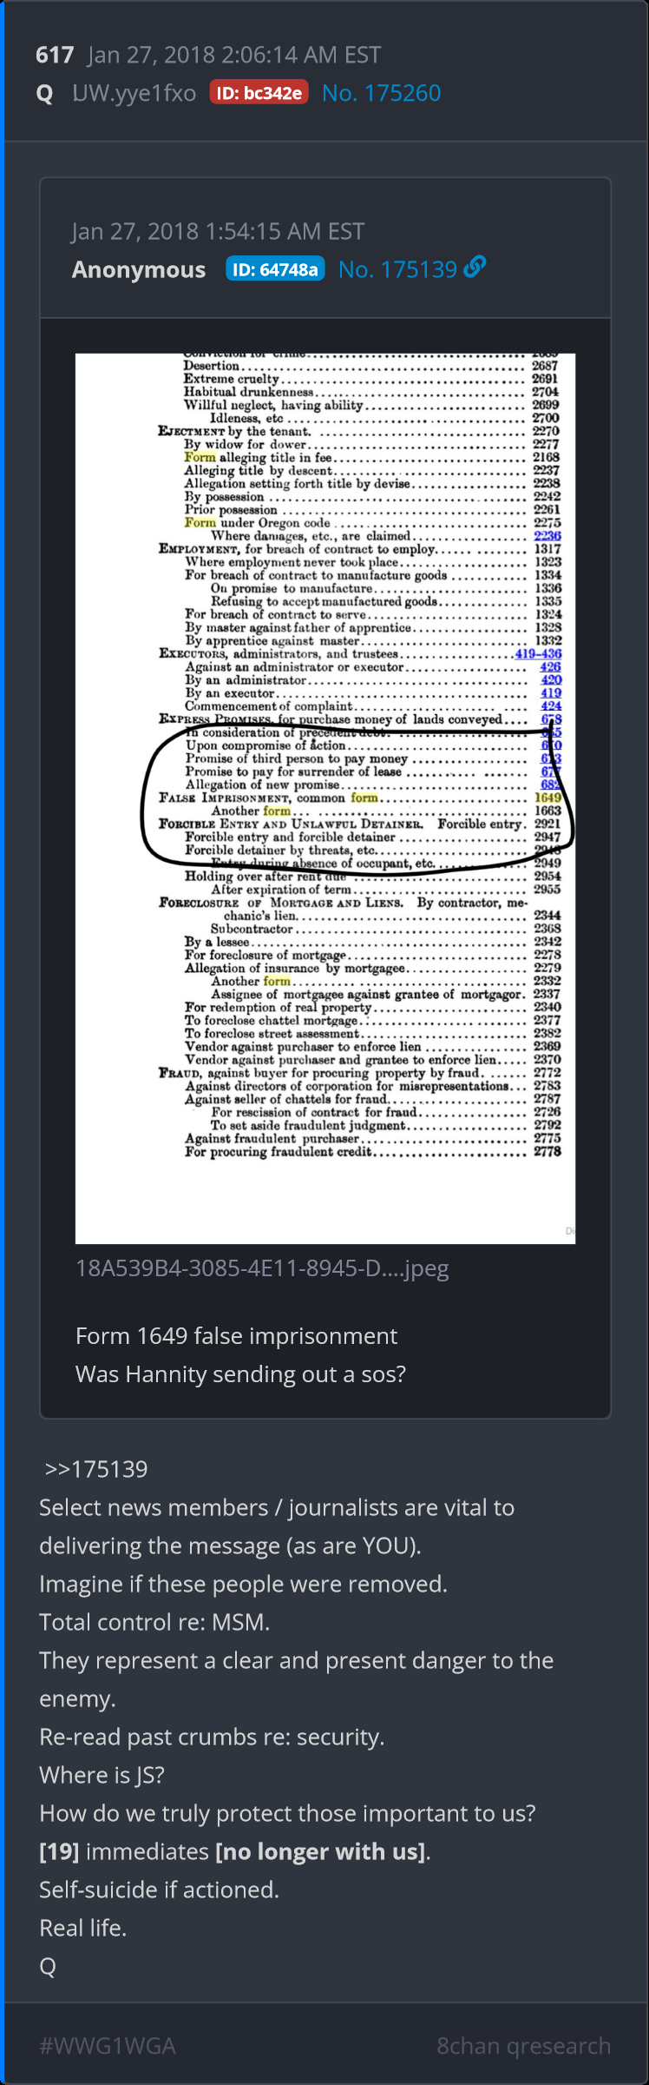649x2085 pixels.
Task: Click the bold [19] text
Action: 59,1851
